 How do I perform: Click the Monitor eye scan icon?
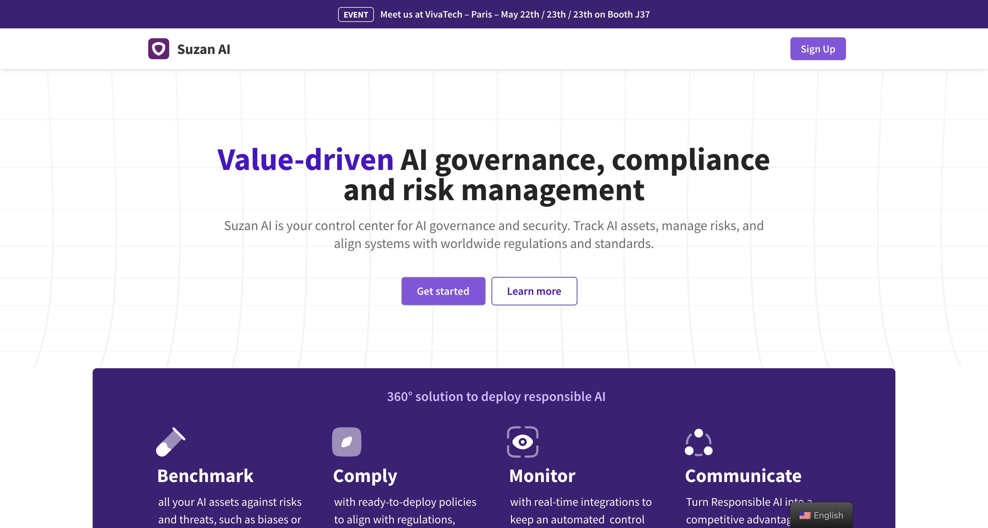click(x=522, y=442)
